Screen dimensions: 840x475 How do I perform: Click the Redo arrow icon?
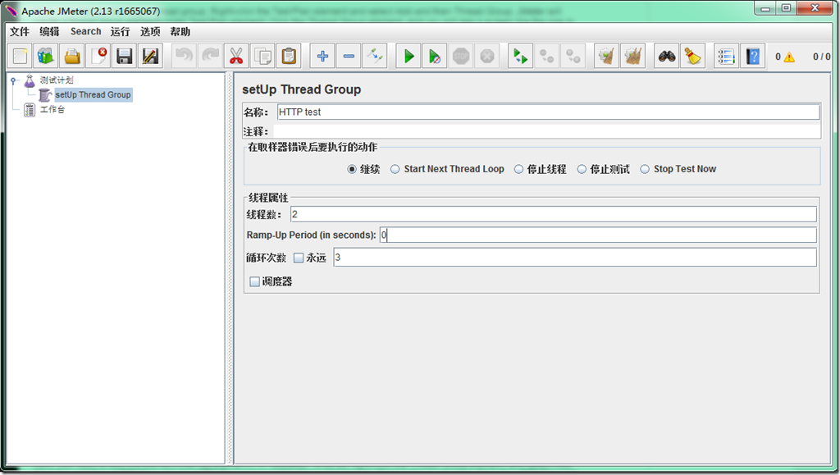(210, 56)
